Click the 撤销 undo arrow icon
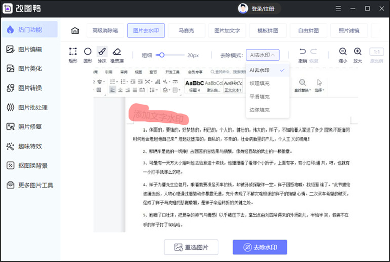 pos(303,52)
